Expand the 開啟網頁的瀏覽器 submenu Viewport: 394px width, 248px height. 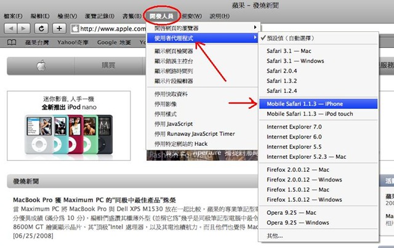pos(203,28)
